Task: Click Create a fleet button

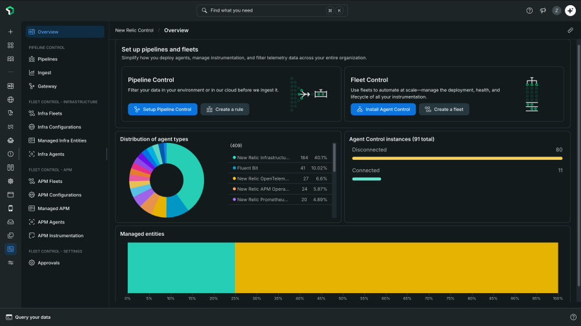Action: click(x=444, y=109)
